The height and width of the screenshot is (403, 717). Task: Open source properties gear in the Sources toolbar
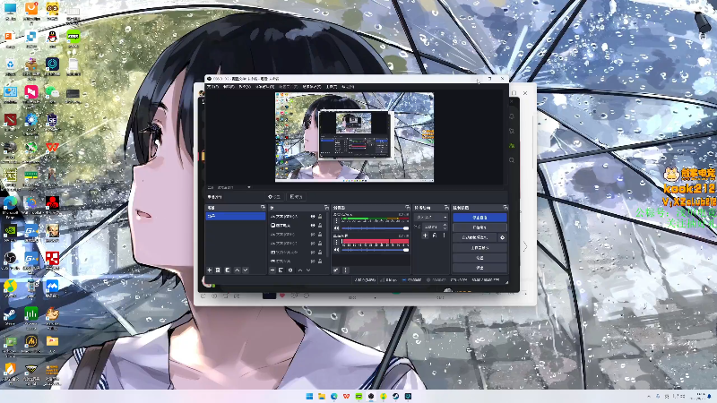point(290,270)
